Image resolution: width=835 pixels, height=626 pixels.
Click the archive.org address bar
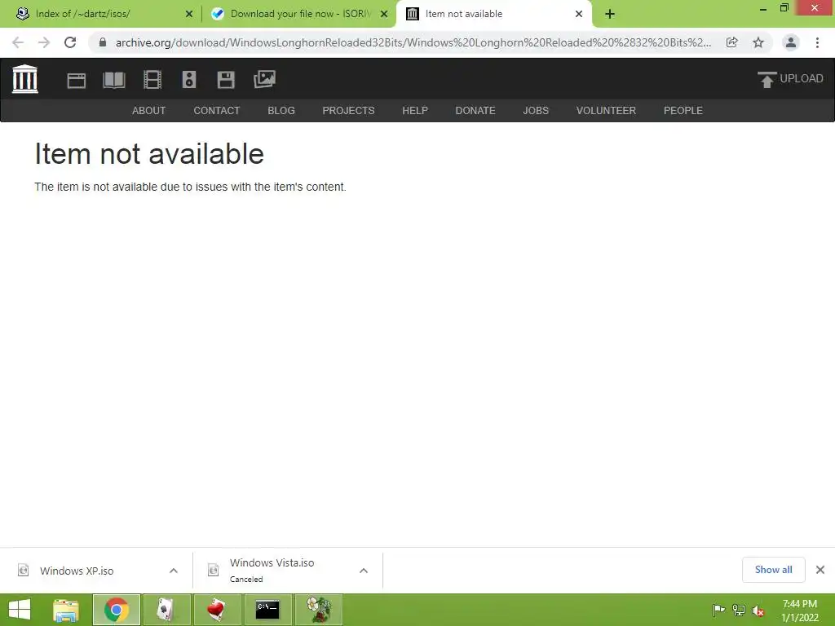(x=413, y=42)
